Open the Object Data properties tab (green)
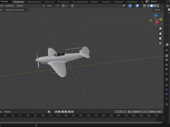 [x=166, y=98]
